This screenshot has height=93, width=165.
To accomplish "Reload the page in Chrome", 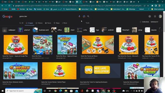I will click(x=9, y=6).
